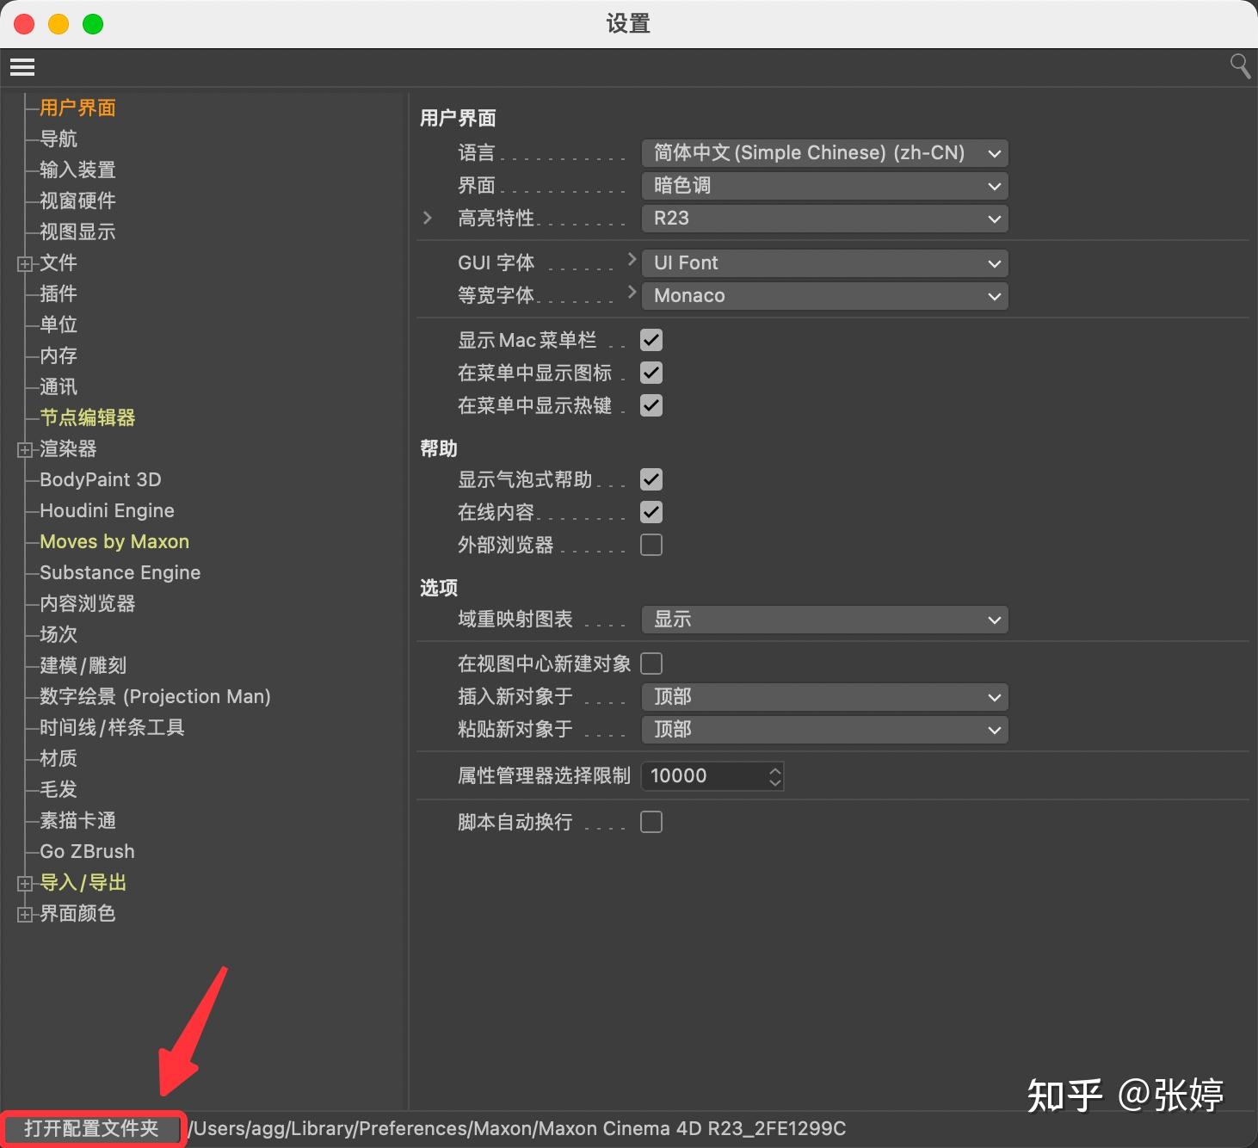Enable 脚本自动换行
This screenshot has width=1258, height=1148.
[x=651, y=822]
